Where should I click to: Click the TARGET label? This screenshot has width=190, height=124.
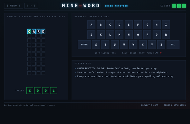[20, 91]
